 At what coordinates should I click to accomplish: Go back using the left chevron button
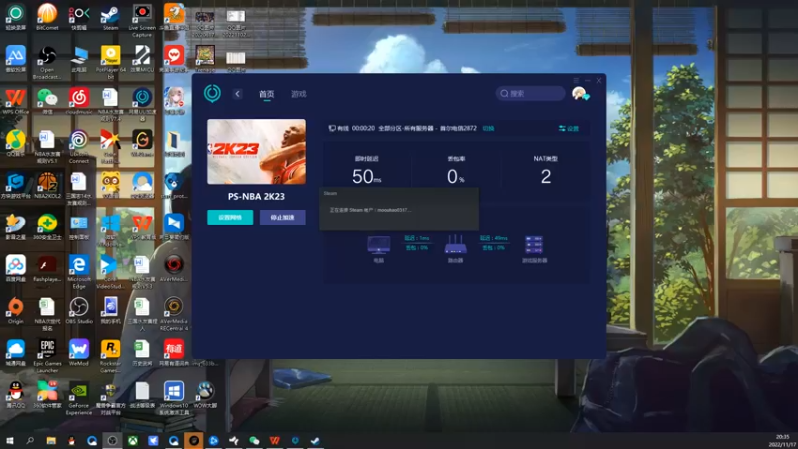pos(237,94)
